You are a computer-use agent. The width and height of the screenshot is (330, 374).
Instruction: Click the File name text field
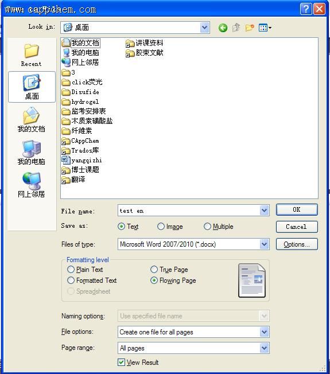point(189,211)
